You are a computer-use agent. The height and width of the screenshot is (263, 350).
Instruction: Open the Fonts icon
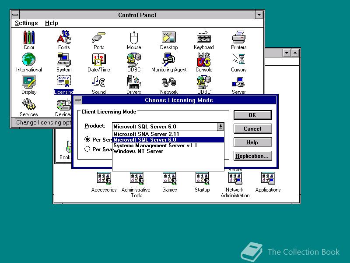coord(64,40)
